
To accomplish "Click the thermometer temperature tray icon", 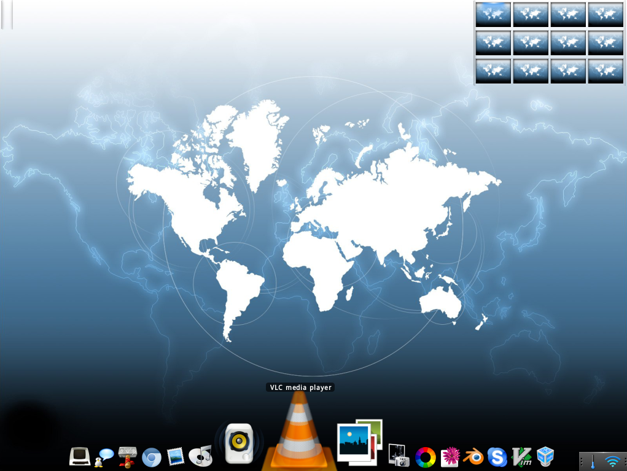I will point(593,461).
